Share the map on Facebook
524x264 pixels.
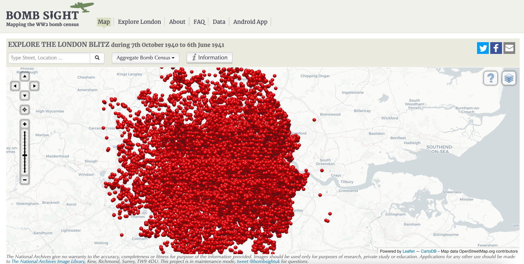click(496, 48)
